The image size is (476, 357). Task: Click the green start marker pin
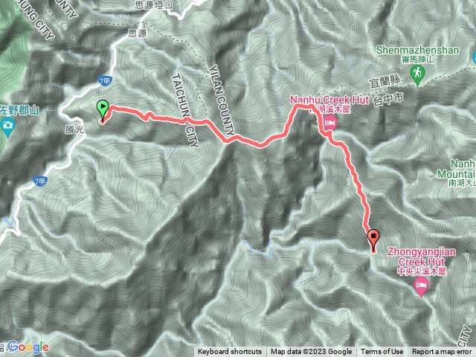[103, 109]
